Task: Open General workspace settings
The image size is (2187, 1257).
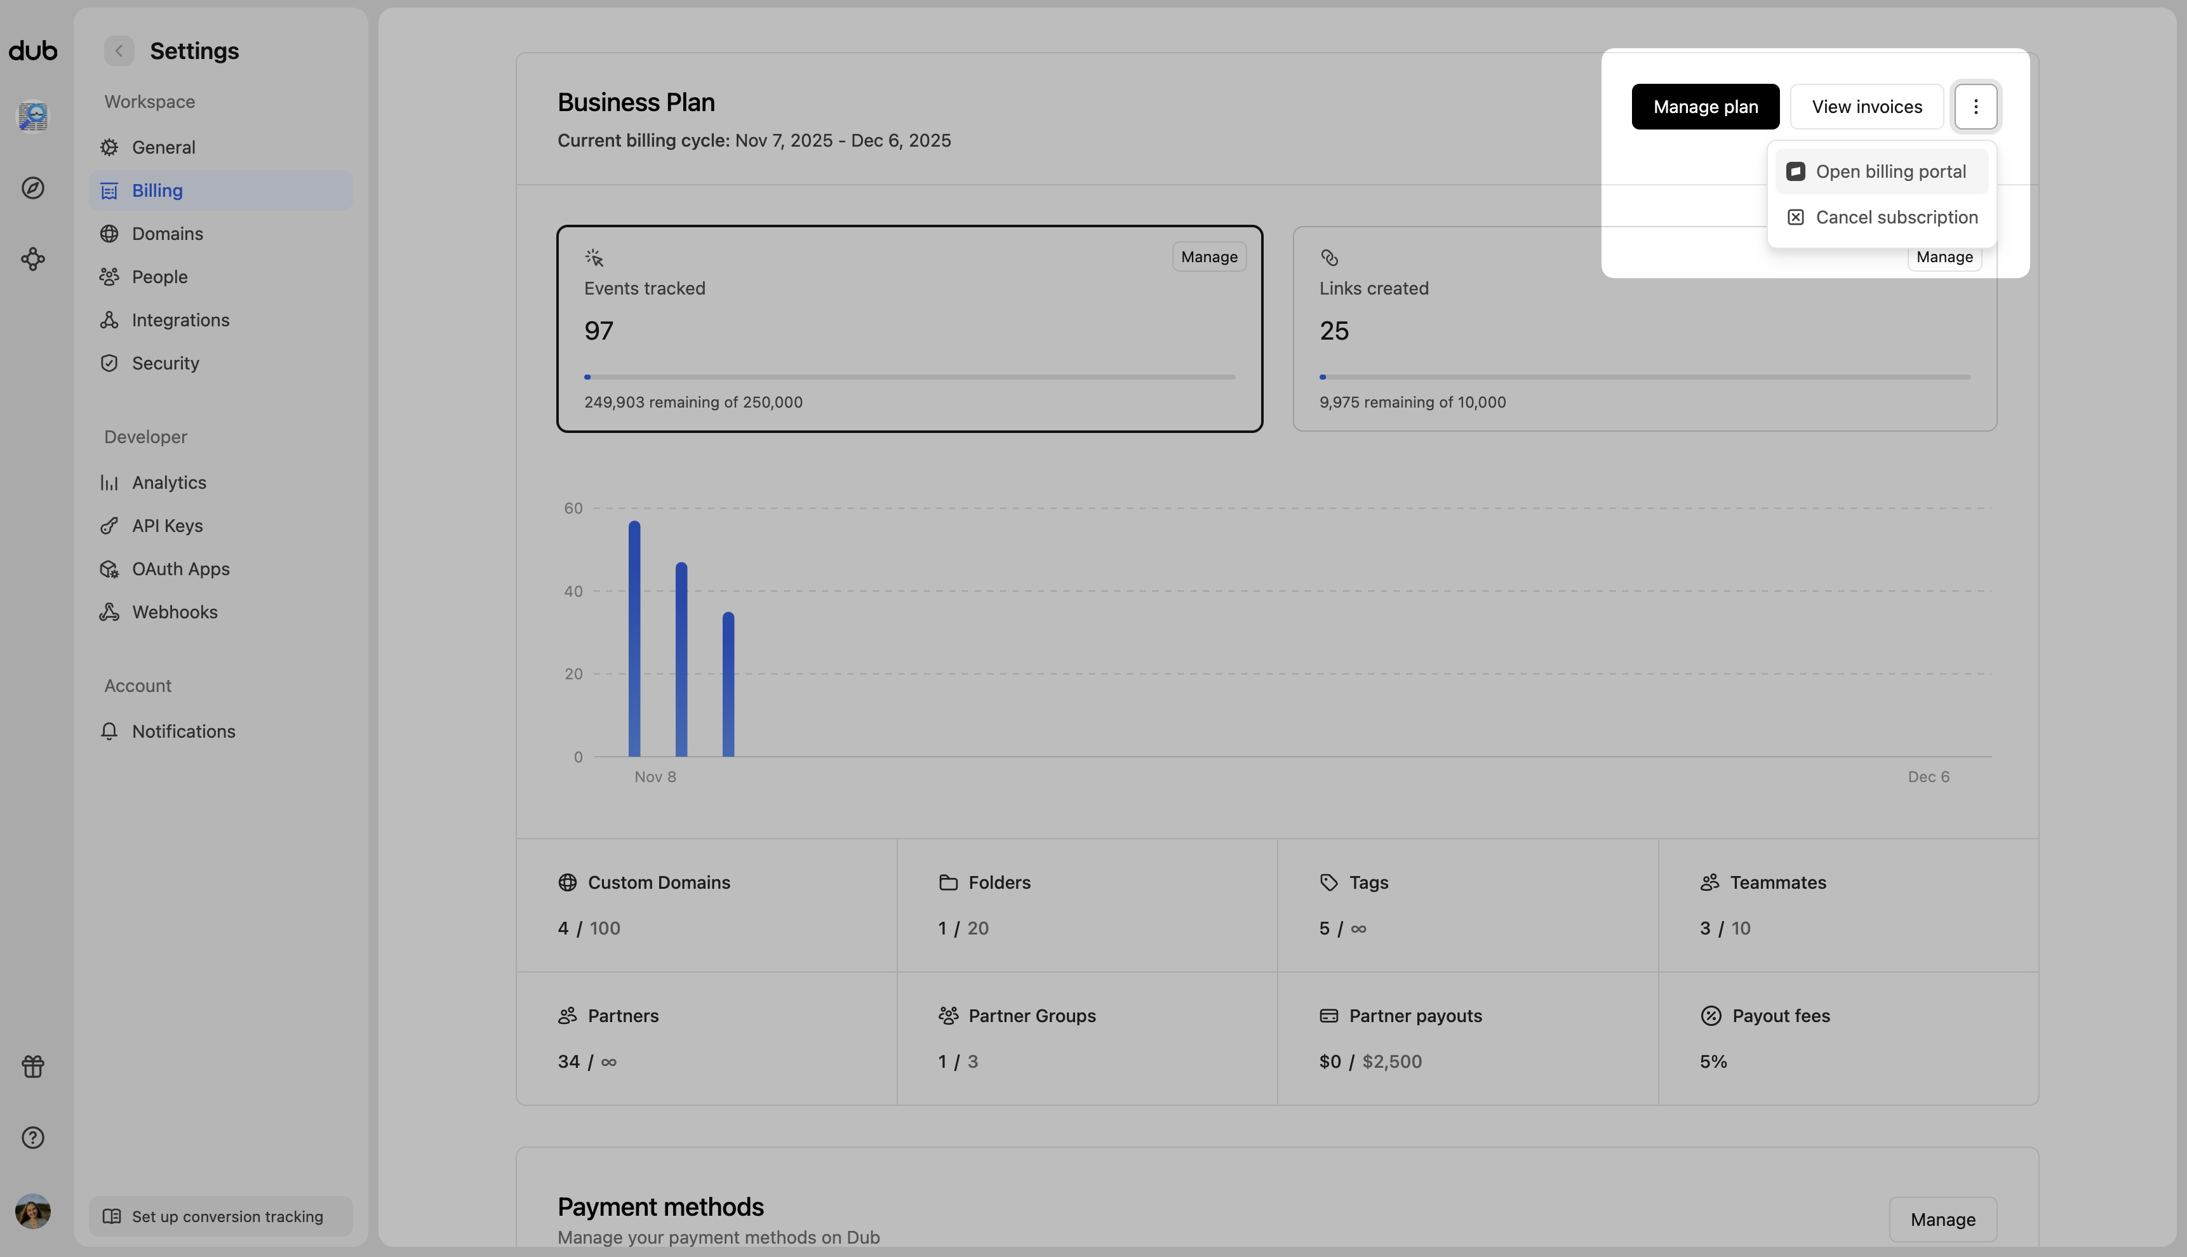Action: 164,147
